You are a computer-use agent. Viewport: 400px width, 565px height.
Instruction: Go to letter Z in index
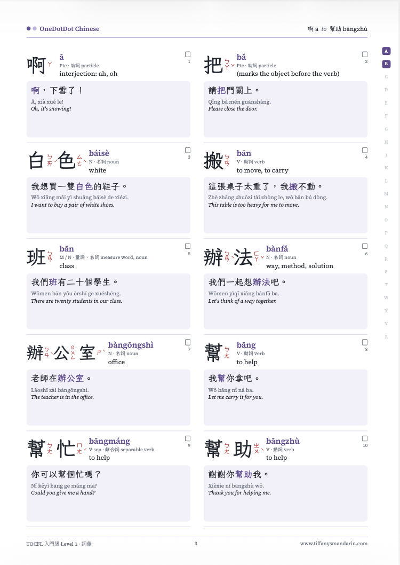(386, 337)
